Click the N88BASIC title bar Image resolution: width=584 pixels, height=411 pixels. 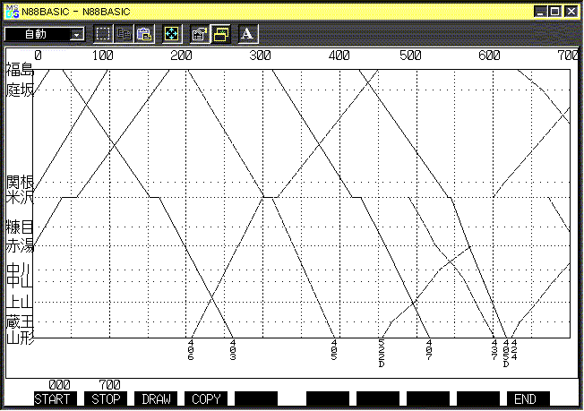pos(269,11)
